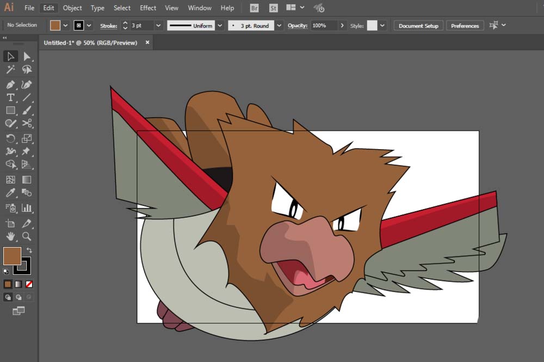
Task: Enable Draw Inside mode
Action: [x=29, y=297]
